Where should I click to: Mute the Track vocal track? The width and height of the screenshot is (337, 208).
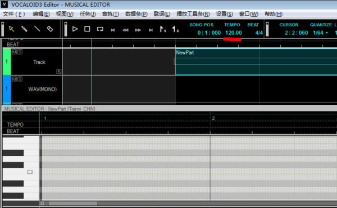(14, 52)
